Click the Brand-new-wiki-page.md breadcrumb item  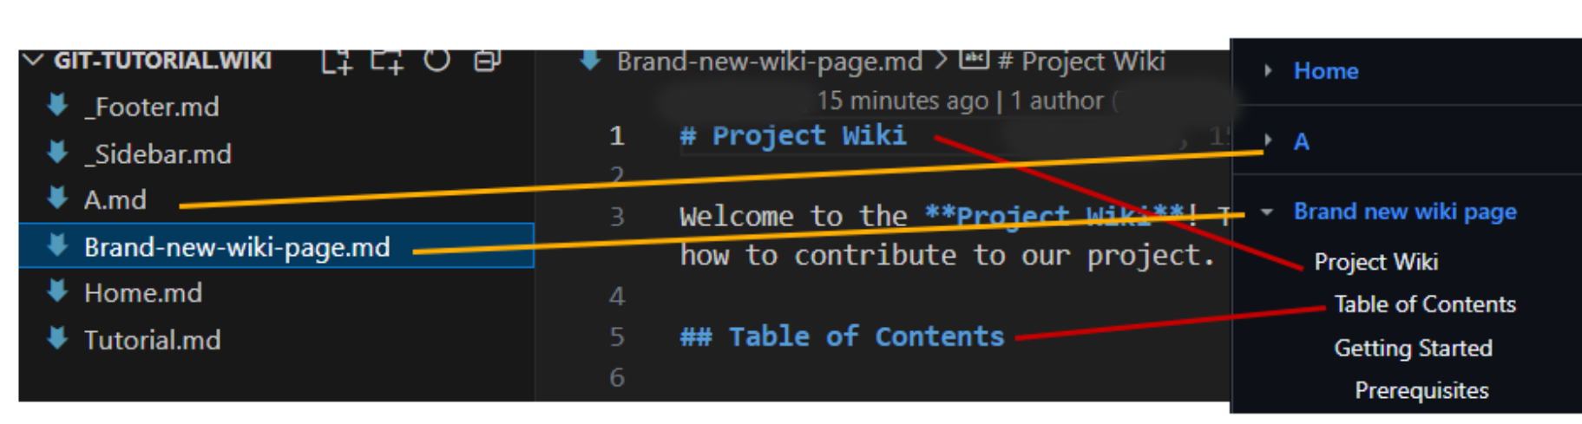pyautogui.click(x=769, y=62)
